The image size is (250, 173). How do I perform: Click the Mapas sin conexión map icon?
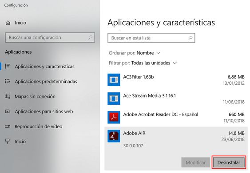(8, 96)
